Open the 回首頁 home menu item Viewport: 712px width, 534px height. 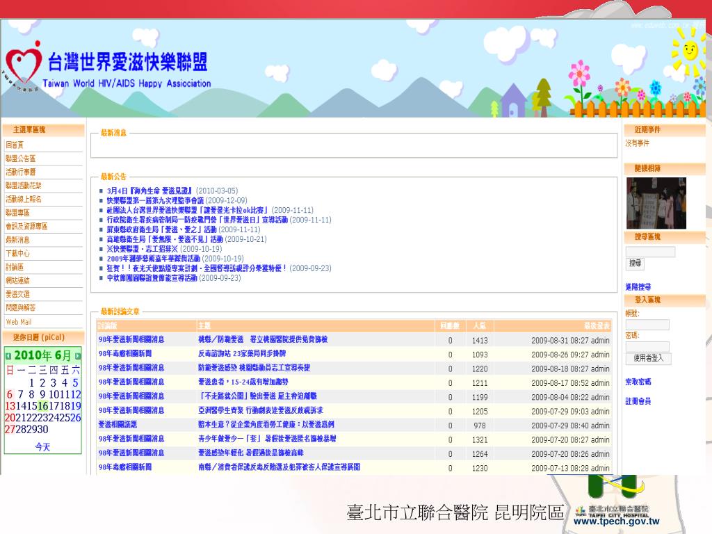click(15, 145)
